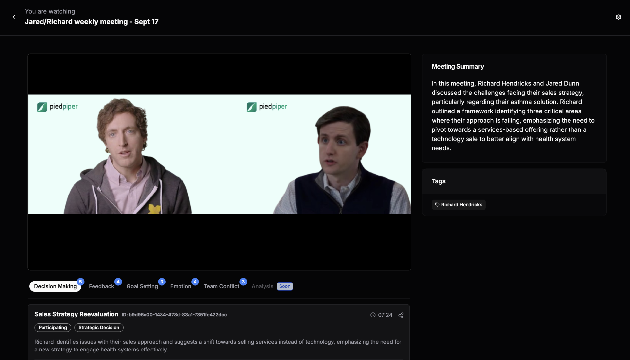The height and width of the screenshot is (360, 630).
Task: Click the Strategic Decision tag pill
Action: 99,328
